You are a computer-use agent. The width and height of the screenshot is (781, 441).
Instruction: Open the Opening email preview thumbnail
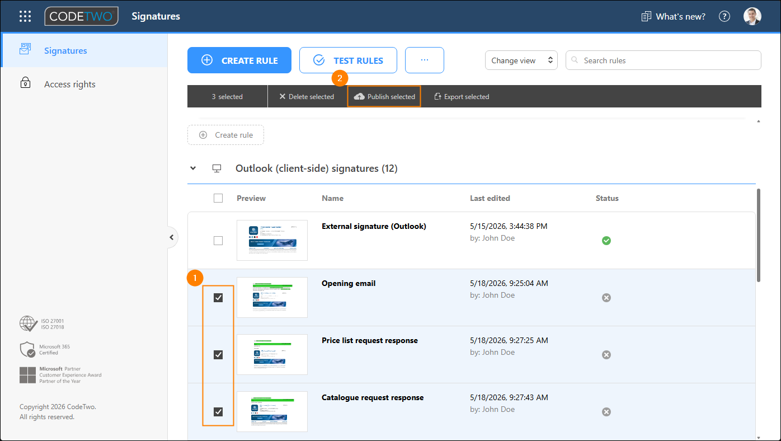(272, 297)
